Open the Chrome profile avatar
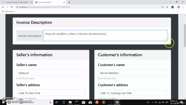Screen dimensions: 186x105 click(x=178, y=7)
